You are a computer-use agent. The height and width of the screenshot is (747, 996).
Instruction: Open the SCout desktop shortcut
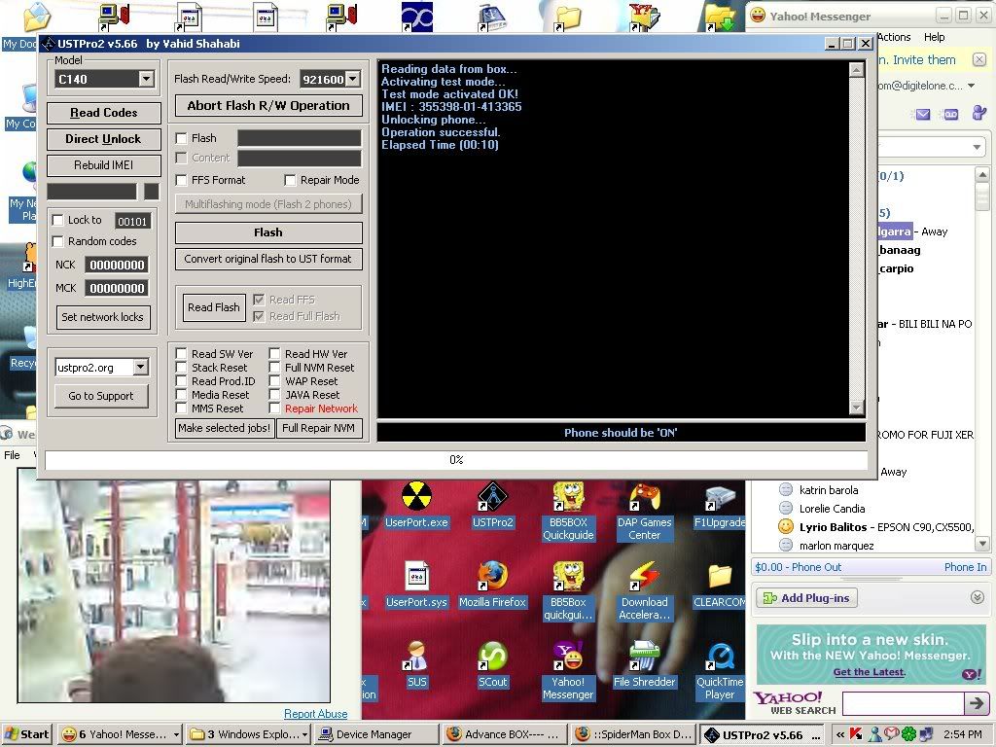[x=492, y=665]
